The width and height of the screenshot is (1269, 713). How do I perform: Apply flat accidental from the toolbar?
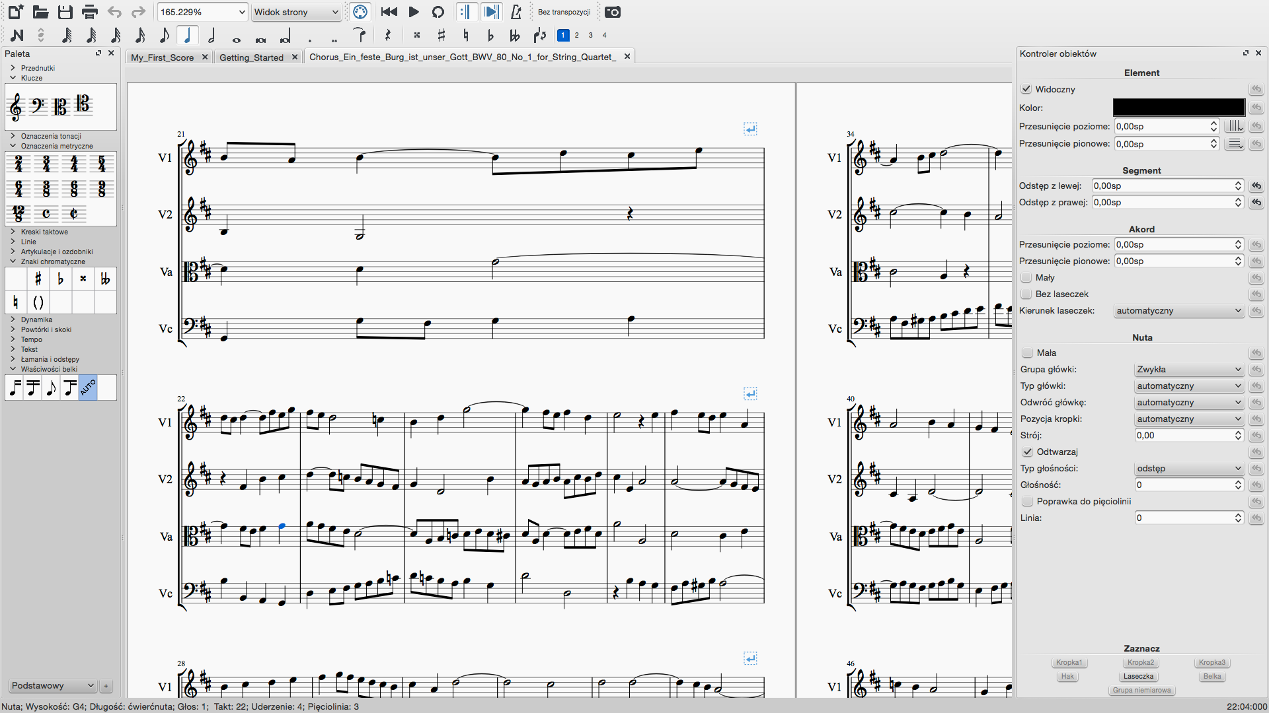pos(490,36)
